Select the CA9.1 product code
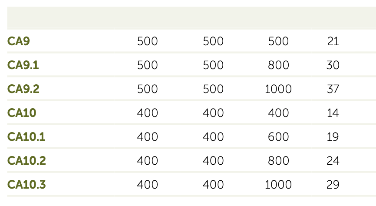 [x=23, y=65]
